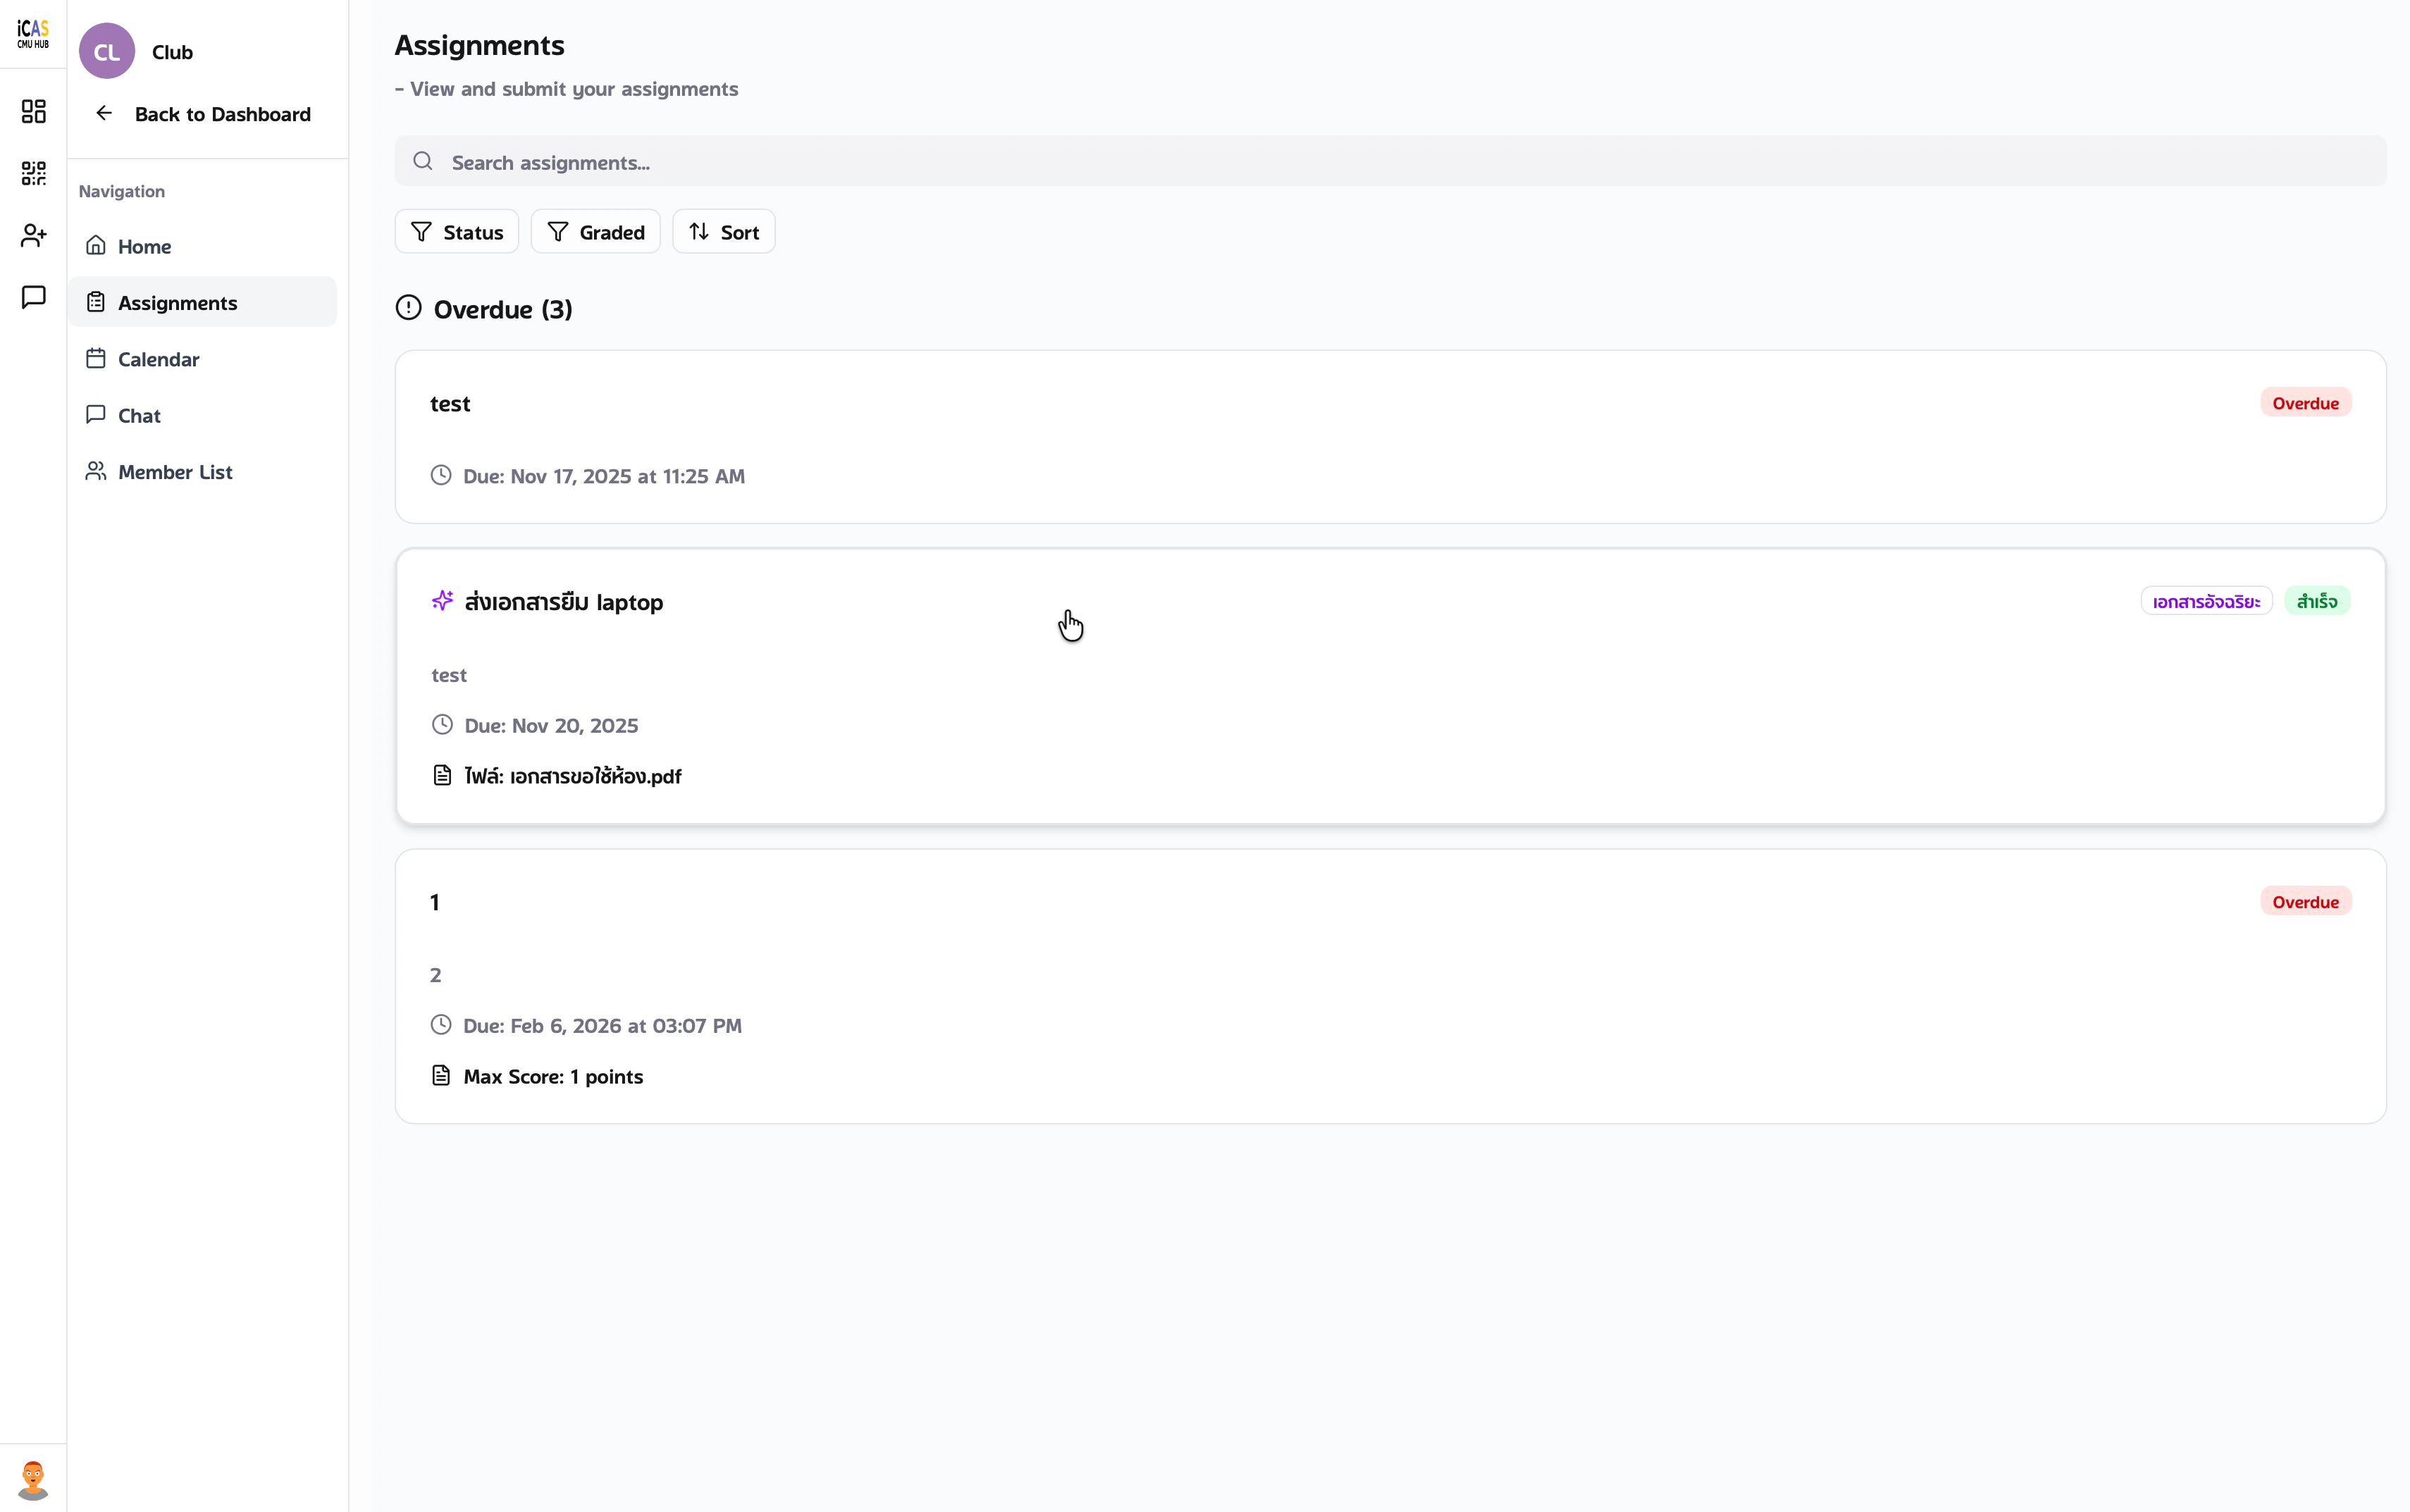
Task: Open the QR code scanner icon
Action: (33, 173)
